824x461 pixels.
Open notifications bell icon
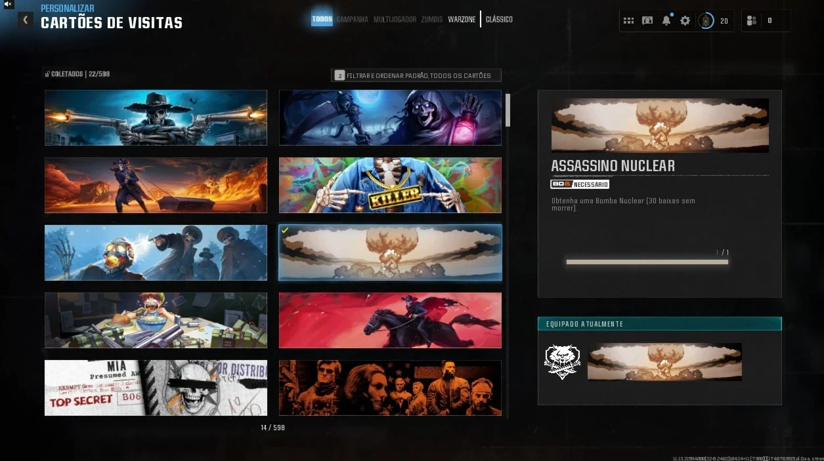point(666,20)
